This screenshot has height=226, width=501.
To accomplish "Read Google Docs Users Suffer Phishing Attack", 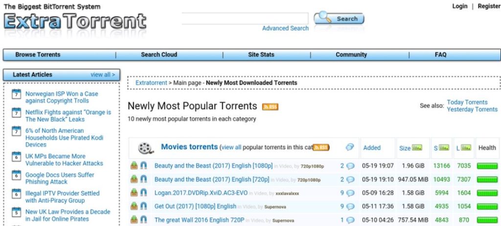I will [59, 179].
